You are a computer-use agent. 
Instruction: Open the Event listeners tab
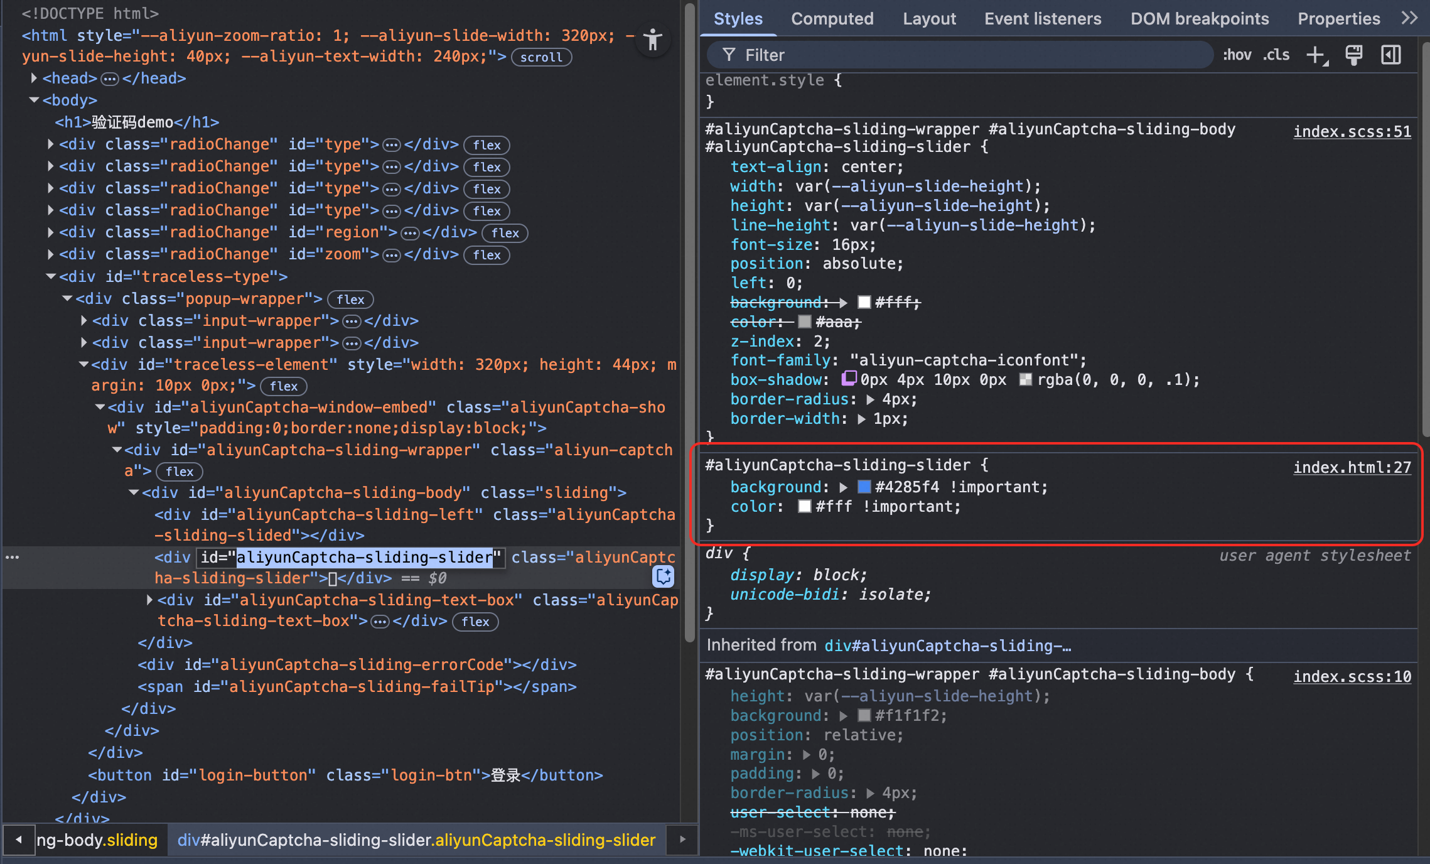(1043, 19)
